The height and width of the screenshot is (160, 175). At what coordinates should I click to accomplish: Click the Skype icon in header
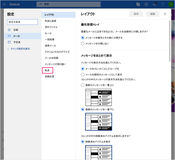[x=138, y=4]
